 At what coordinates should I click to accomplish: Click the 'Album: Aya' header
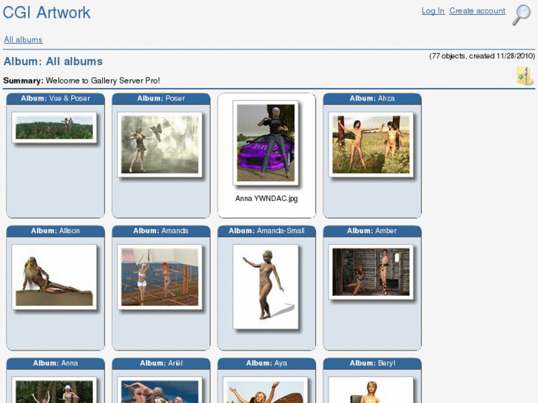[266, 363]
